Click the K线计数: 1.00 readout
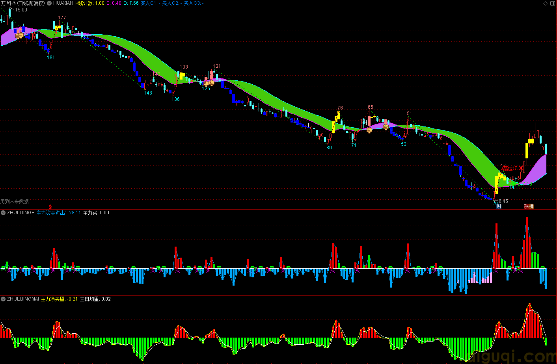Image resolution: width=557 pixels, height=364 pixels. [90, 3]
